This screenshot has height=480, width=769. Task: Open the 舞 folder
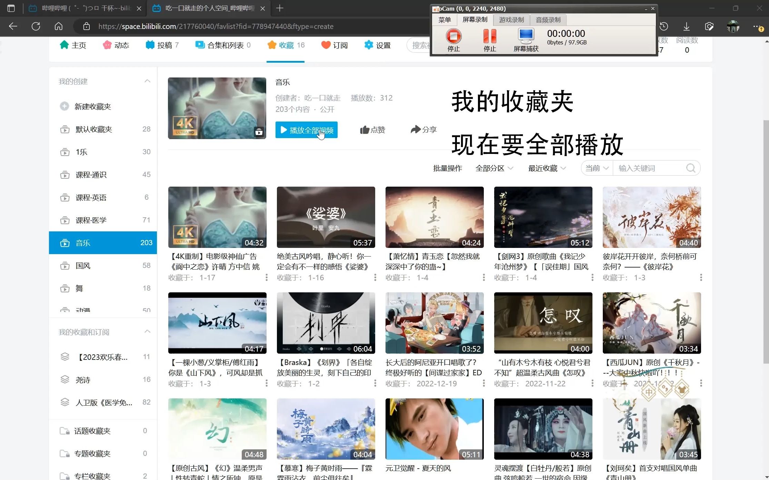coord(103,288)
